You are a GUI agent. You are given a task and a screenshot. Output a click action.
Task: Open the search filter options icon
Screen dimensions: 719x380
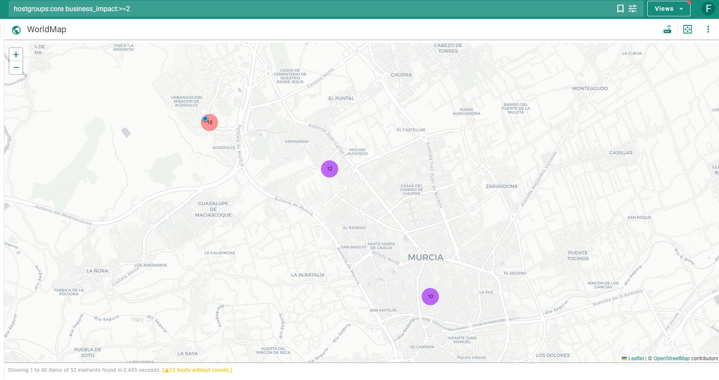click(x=633, y=9)
